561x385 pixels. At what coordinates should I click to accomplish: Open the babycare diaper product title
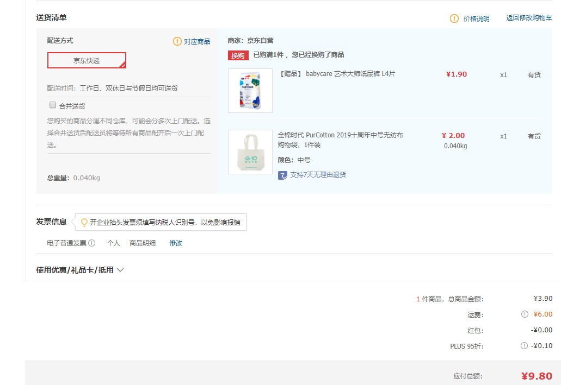tap(337, 74)
